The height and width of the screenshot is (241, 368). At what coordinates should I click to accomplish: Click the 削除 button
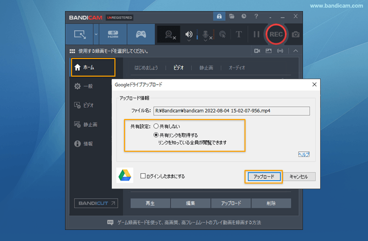271,203
